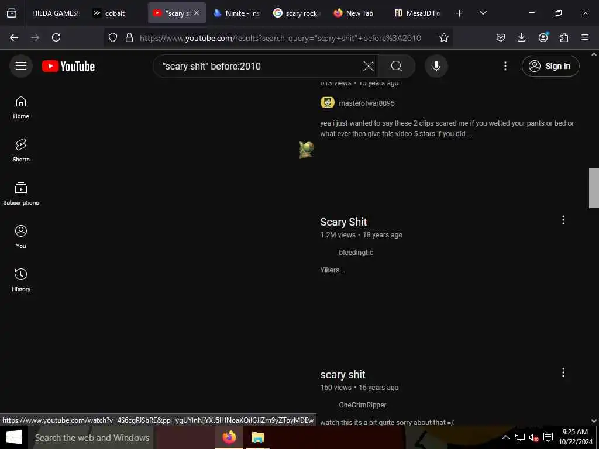Bookmark this page with the star
The height and width of the screenshot is (449, 599).
click(443, 37)
